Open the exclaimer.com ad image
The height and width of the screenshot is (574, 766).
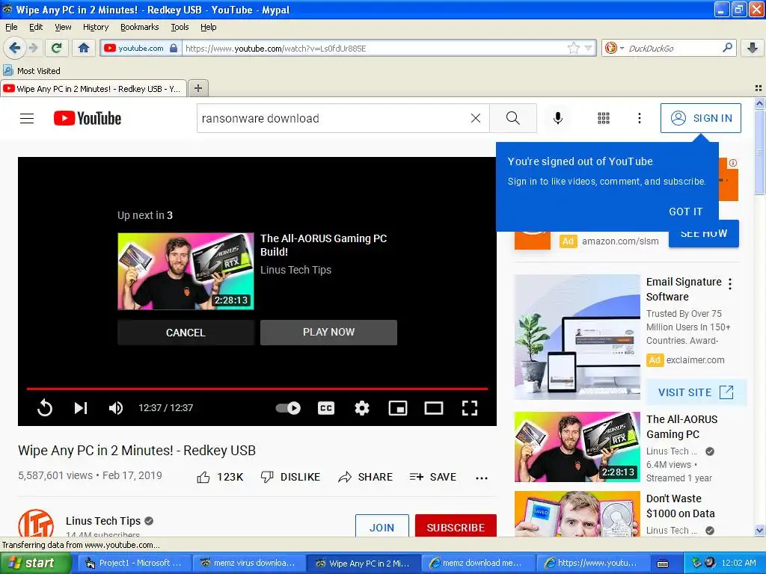pos(577,337)
